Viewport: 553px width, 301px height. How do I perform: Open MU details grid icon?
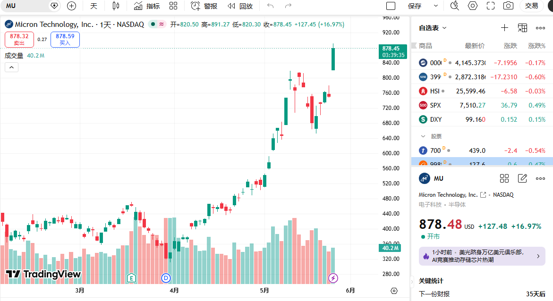[x=504, y=178]
